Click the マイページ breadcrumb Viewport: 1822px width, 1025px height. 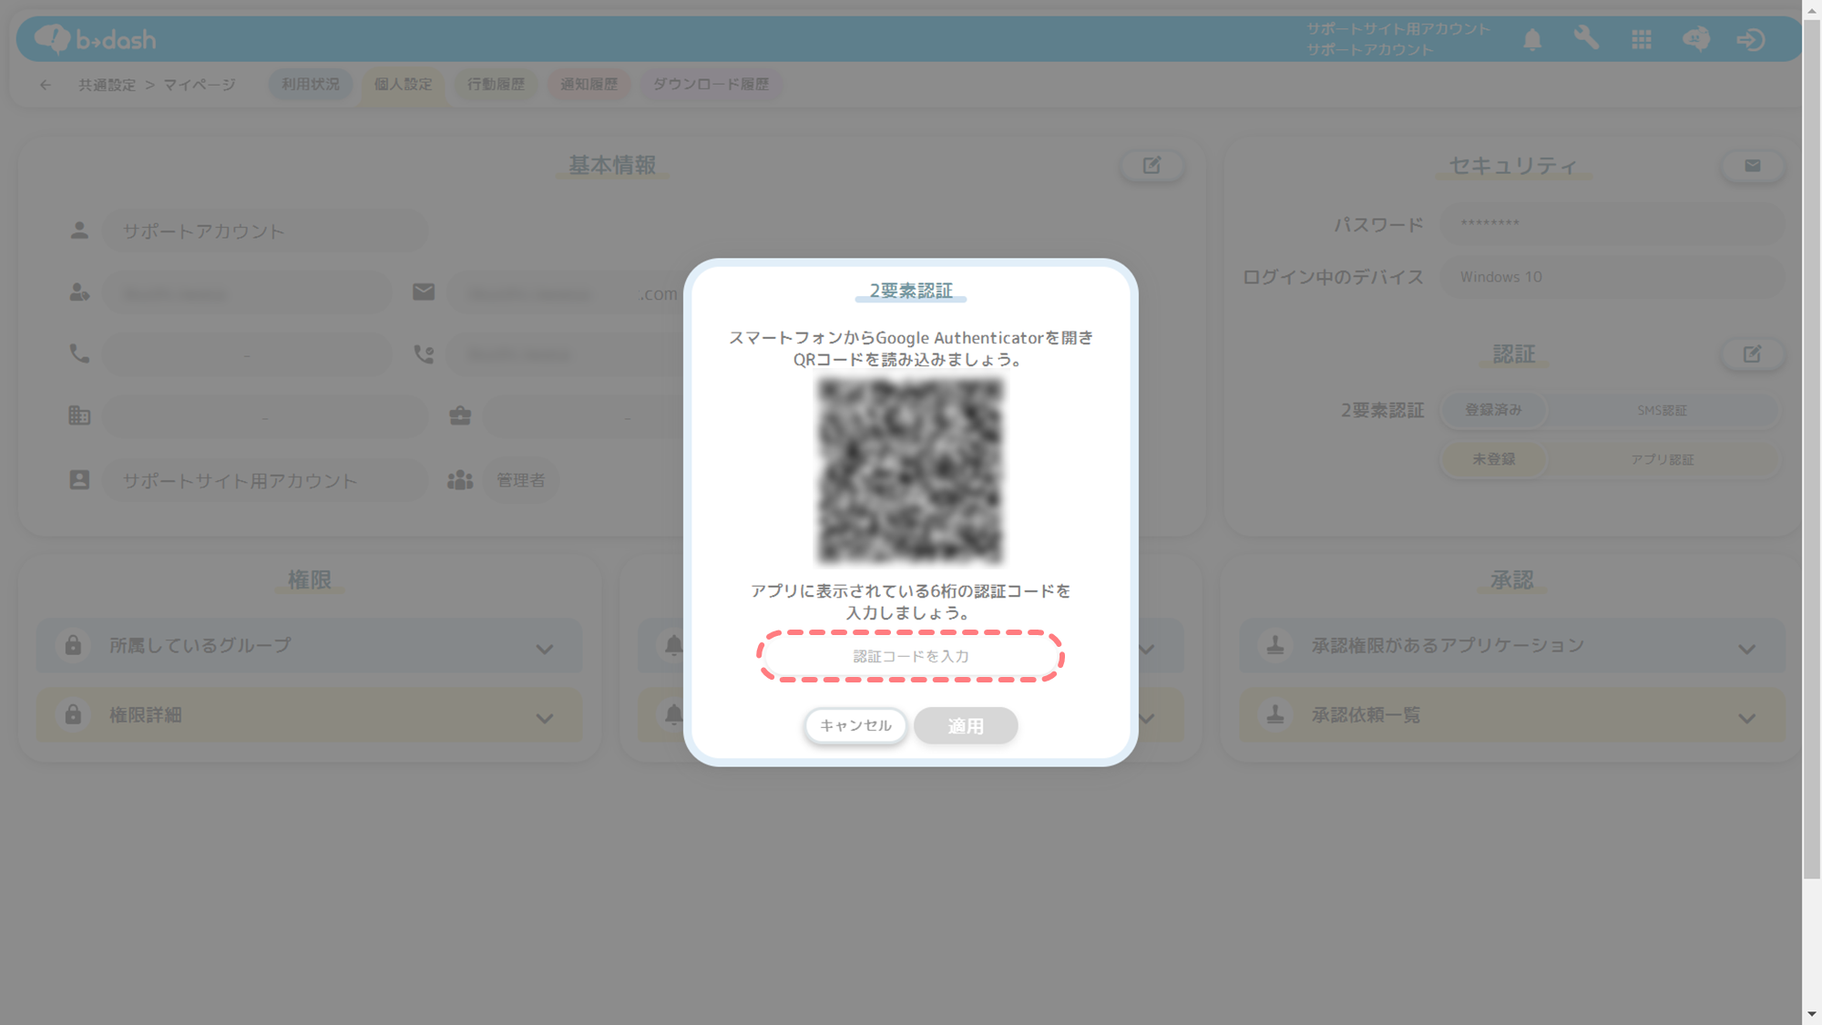click(200, 85)
